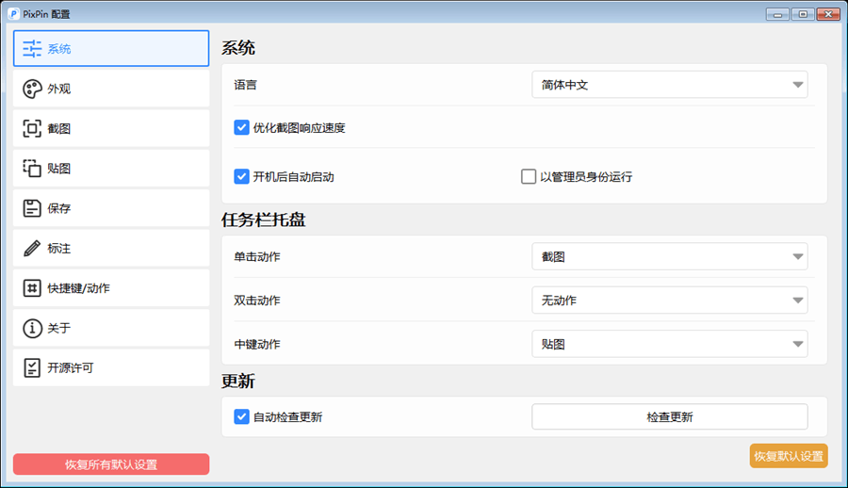Click the 检查更新 button
Image resolution: width=848 pixels, height=488 pixels.
click(x=670, y=416)
